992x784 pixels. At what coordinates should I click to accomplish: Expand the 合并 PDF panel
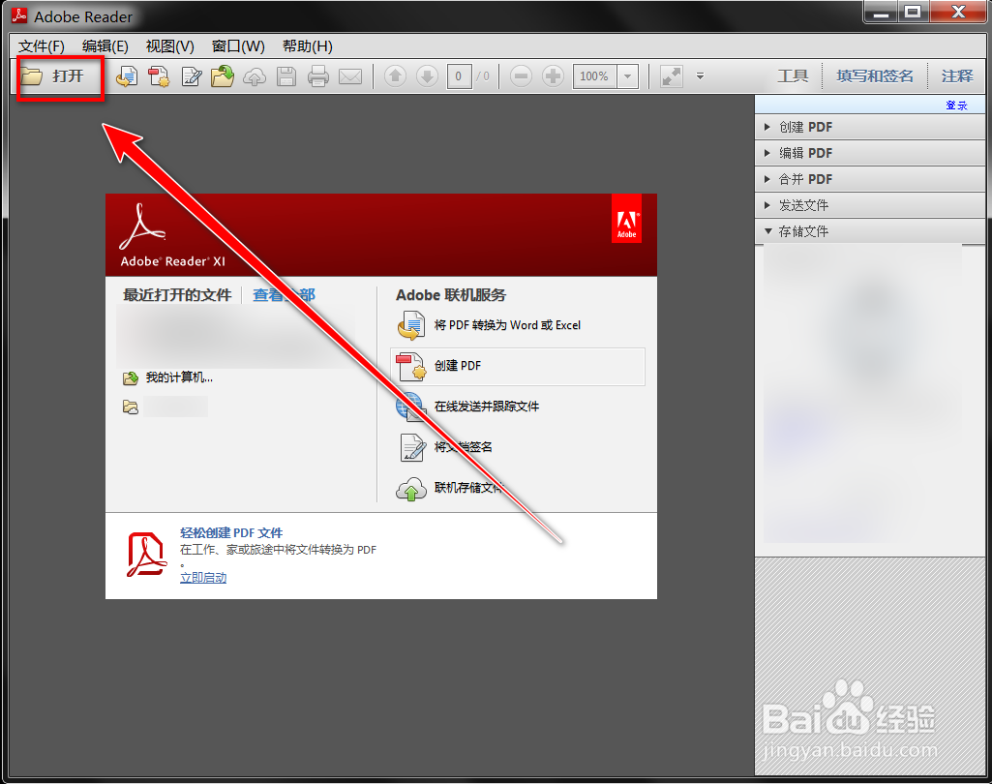(870, 179)
